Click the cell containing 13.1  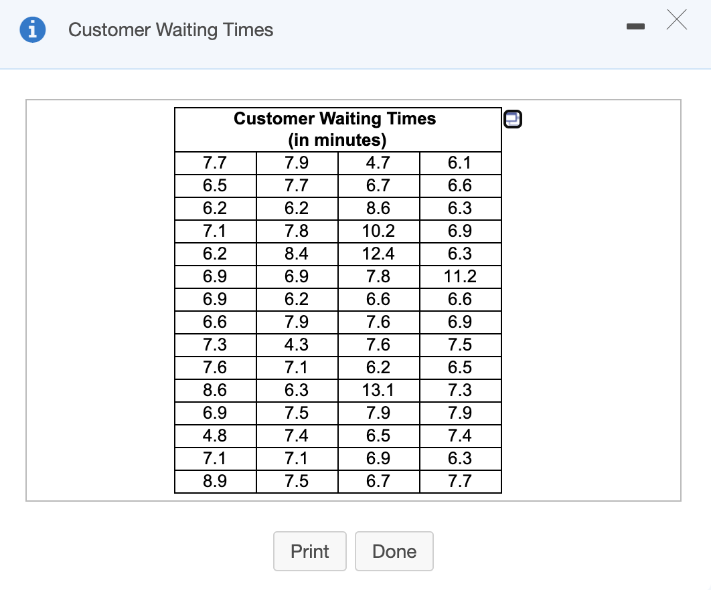(x=379, y=390)
